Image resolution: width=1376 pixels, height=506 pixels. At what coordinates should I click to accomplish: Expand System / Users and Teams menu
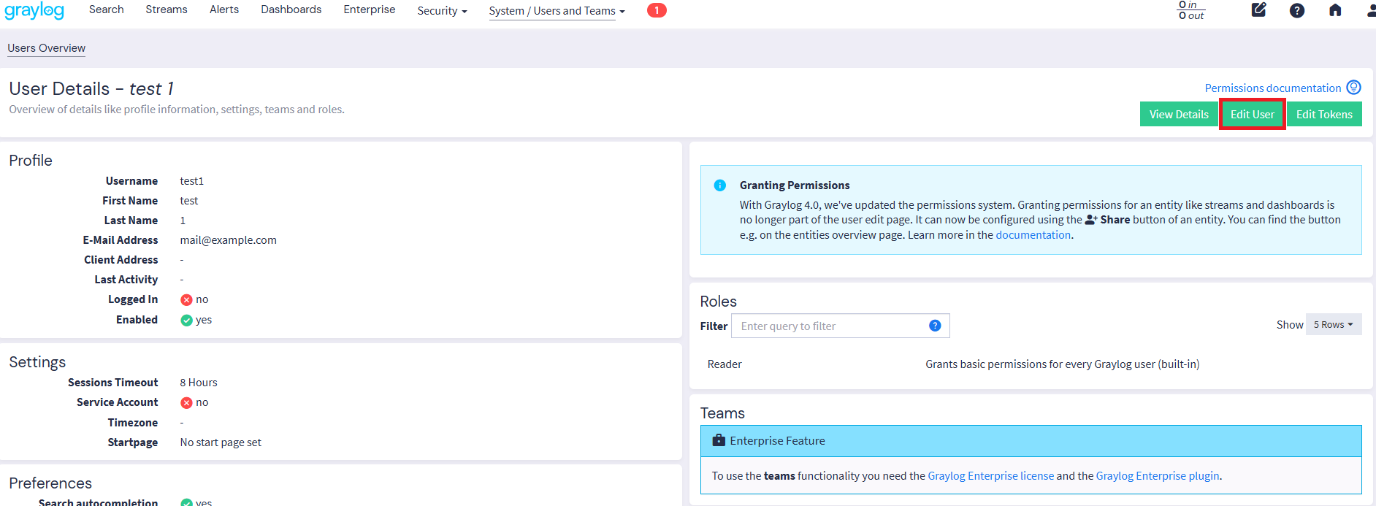click(557, 11)
